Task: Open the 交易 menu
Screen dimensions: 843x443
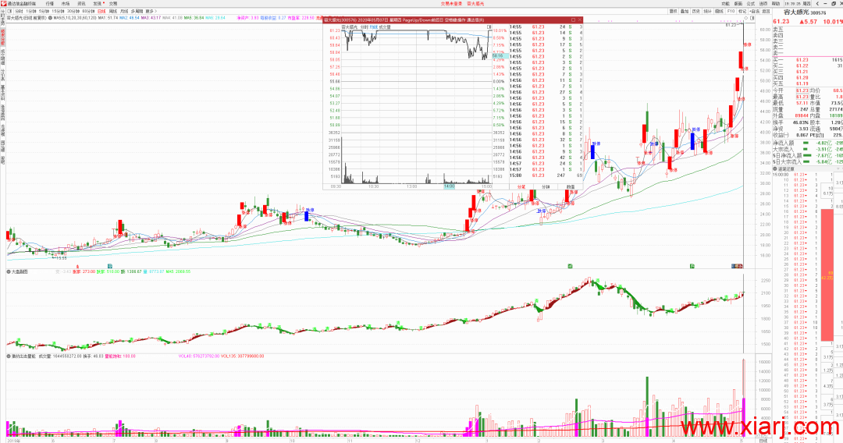Action: tap(113, 4)
